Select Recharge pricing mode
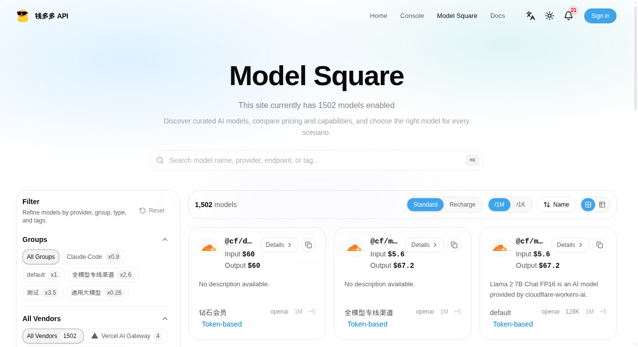 pyautogui.click(x=463, y=205)
